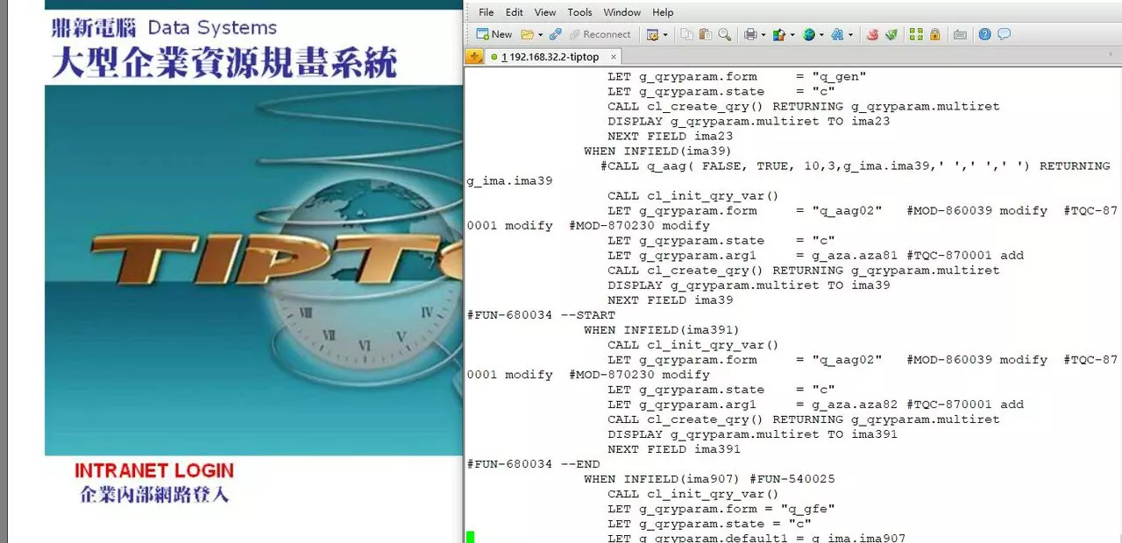The height and width of the screenshot is (543, 1122).
Task: Open the Copy icon on the toolbar
Action: 688,34
